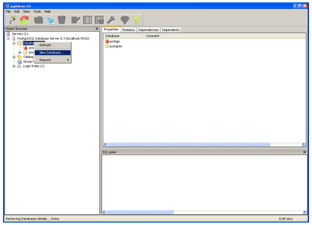Image resolution: width=312 pixels, height=225 pixels.
Task: Click the guru hint toolbar icon
Action: [125, 20]
